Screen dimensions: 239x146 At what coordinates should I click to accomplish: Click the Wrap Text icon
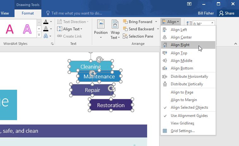click(115, 24)
